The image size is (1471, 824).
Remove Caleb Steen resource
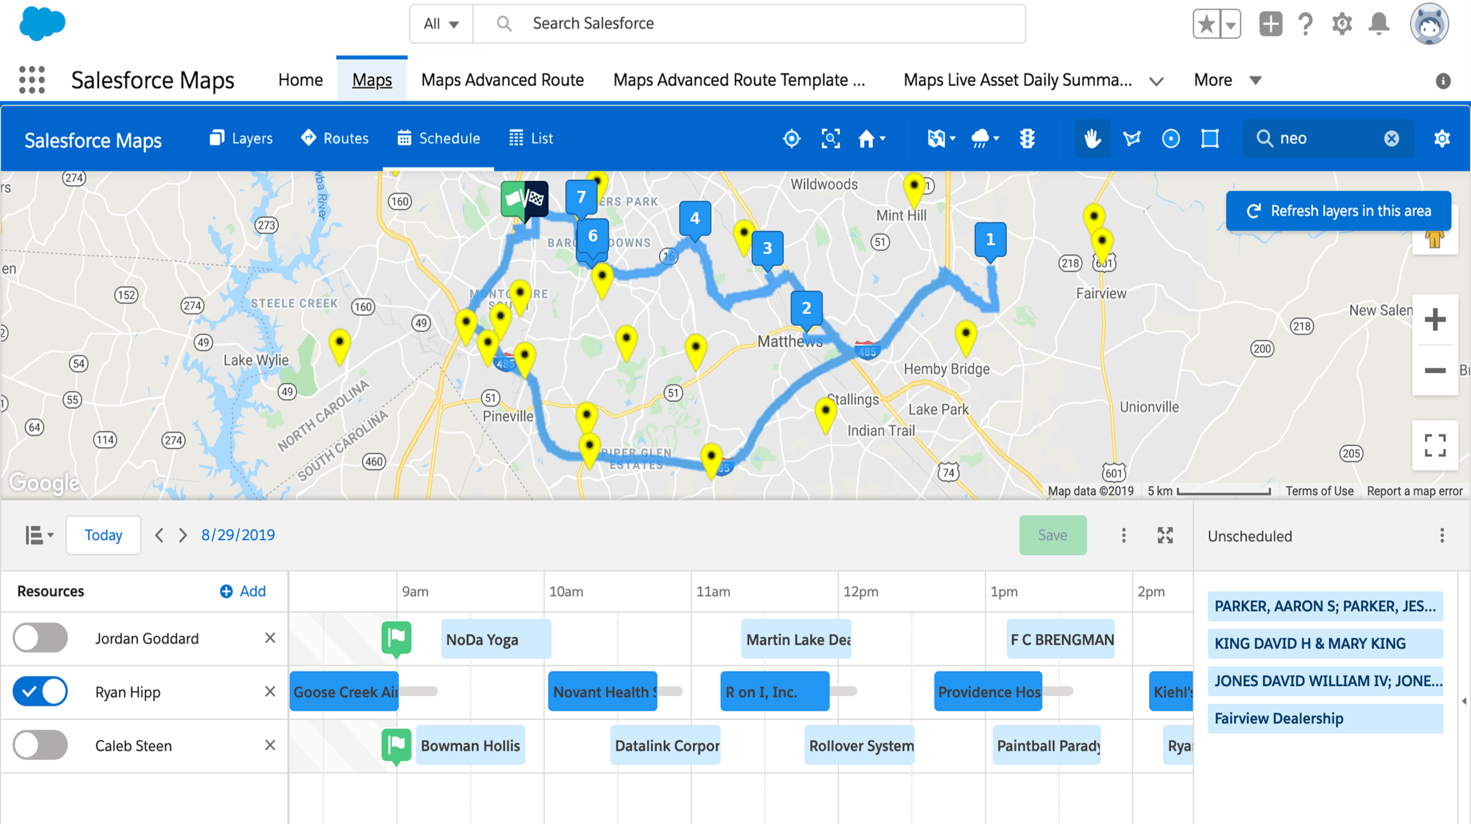tap(270, 745)
